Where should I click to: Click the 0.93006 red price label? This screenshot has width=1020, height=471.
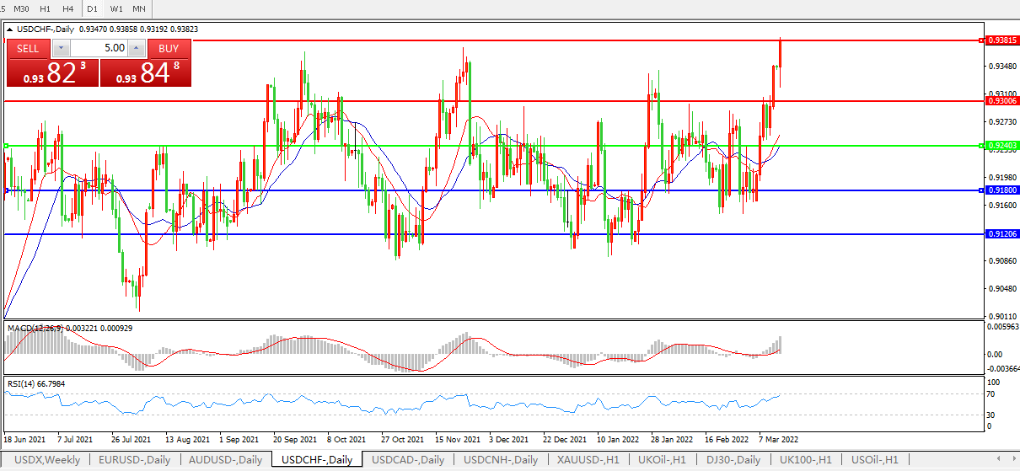click(1002, 101)
